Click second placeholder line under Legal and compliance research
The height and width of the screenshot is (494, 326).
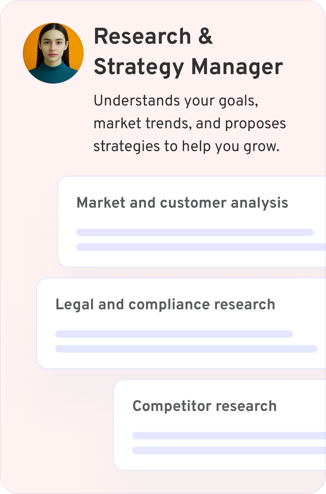(x=186, y=349)
